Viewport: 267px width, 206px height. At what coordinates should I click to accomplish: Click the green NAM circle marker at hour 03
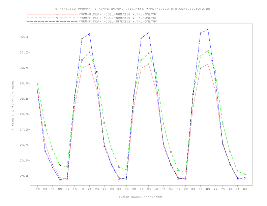pyautogui.click(x=45, y=125)
